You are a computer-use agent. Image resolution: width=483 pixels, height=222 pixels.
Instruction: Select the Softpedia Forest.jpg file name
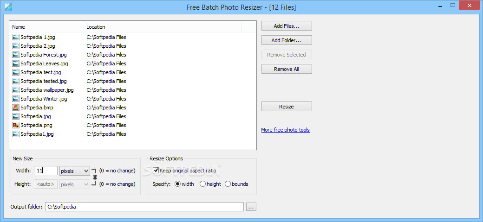coord(44,55)
